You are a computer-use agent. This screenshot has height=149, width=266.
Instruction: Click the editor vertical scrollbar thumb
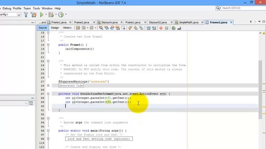click(260, 89)
